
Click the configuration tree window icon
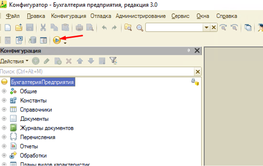coord(8,40)
